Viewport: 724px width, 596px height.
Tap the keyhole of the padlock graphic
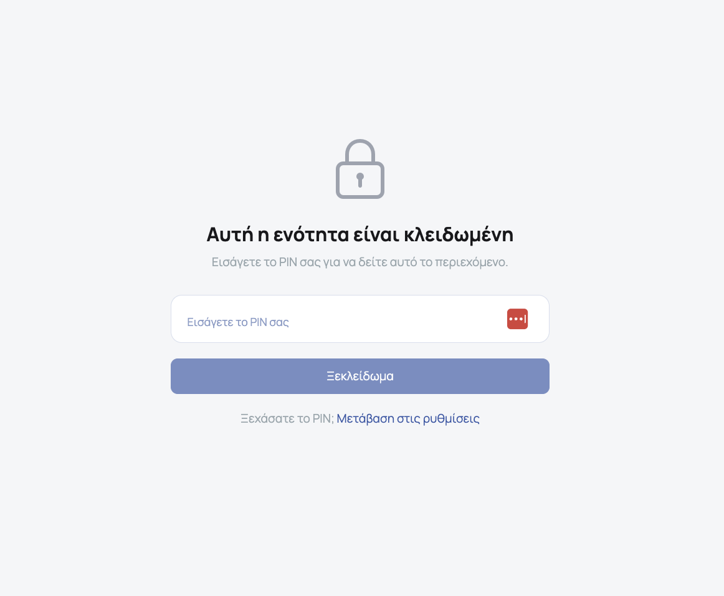360,180
